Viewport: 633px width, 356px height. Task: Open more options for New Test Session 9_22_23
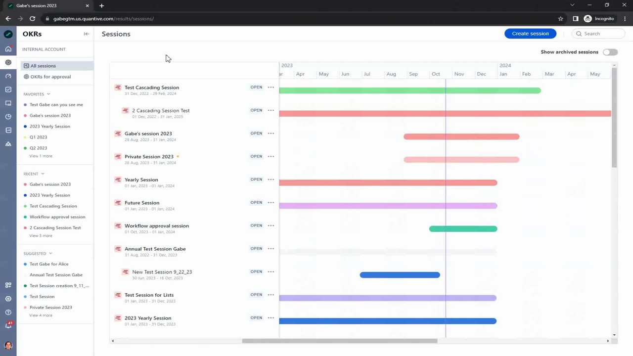point(271,271)
